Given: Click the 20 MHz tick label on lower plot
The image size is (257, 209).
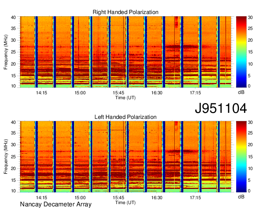Looking at the screenshot, I should coord(14,168).
